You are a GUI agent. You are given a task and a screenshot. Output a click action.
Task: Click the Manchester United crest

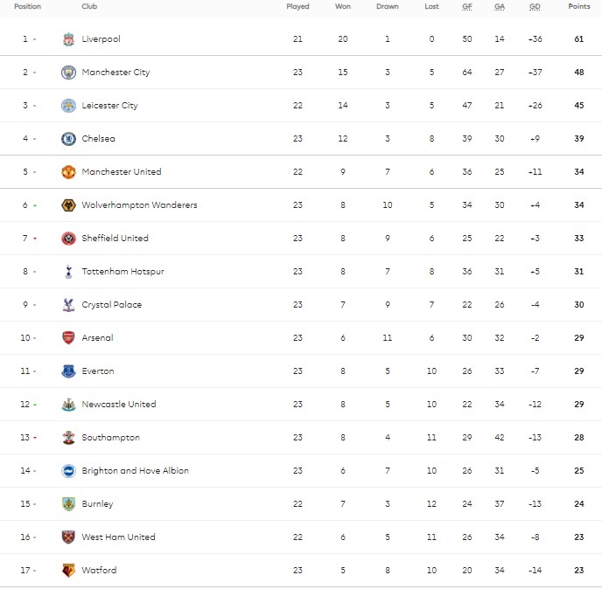pyautogui.click(x=68, y=172)
